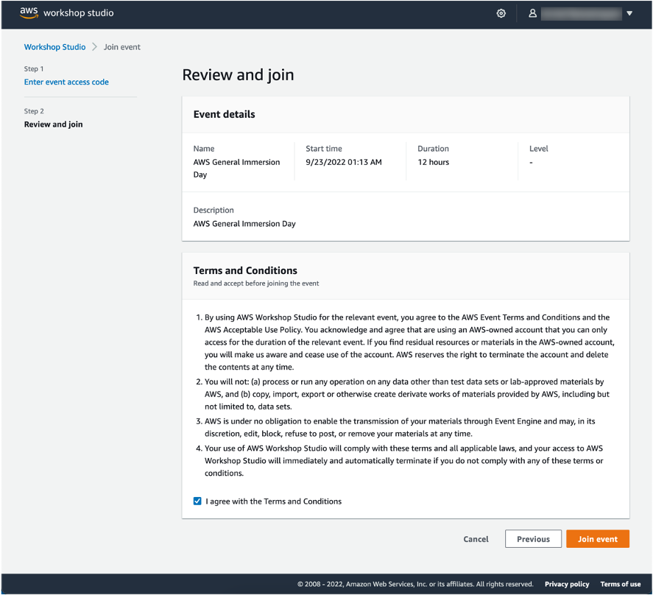Click the Start time column label
This screenshot has width=653, height=595.
324,149
